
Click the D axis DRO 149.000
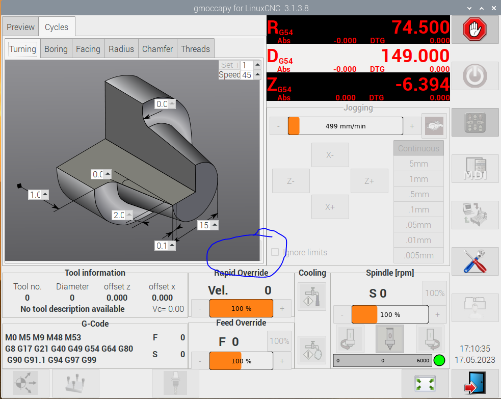[x=358, y=58]
